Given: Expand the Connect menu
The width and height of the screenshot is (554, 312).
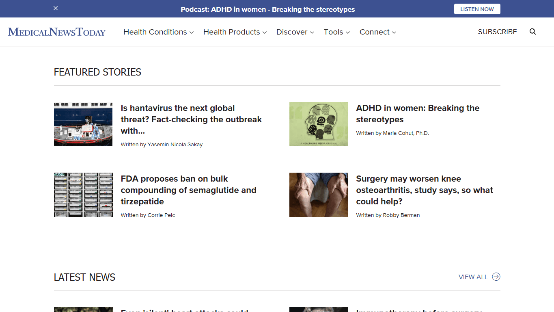Looking at the screenshot, I should (x=378, y=32).
